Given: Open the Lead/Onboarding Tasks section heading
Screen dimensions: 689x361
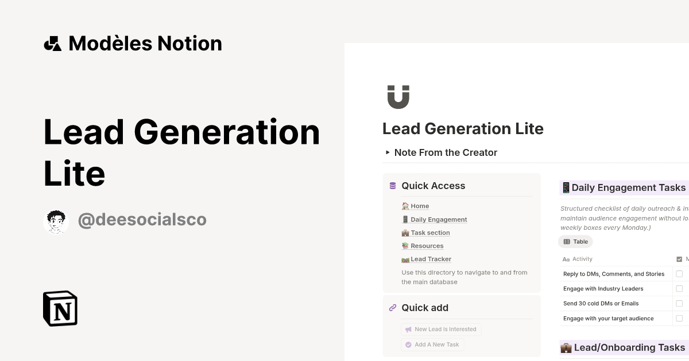Looking at the screenshot, I should pos(629,347).
